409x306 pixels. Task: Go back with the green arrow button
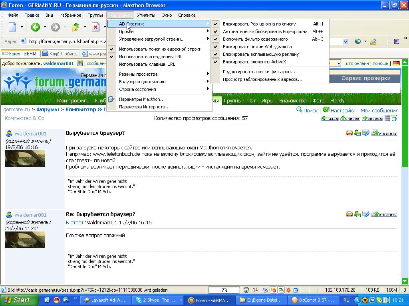(35, 27)
